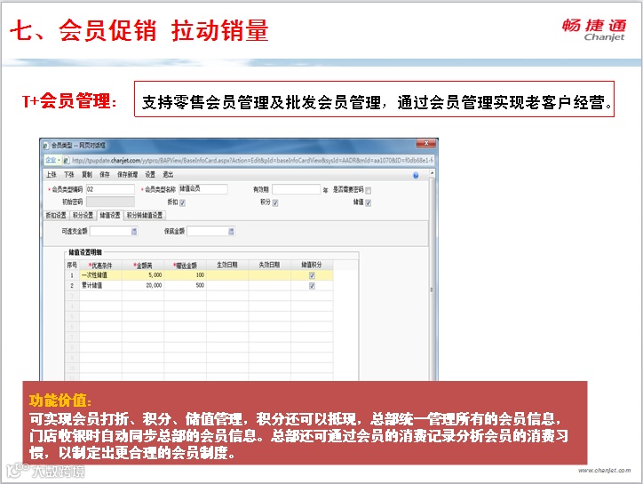The width and height of the screenshot is (643, 484).
Task: Click the 5,000 amount cell
Action: pos(143,275)
